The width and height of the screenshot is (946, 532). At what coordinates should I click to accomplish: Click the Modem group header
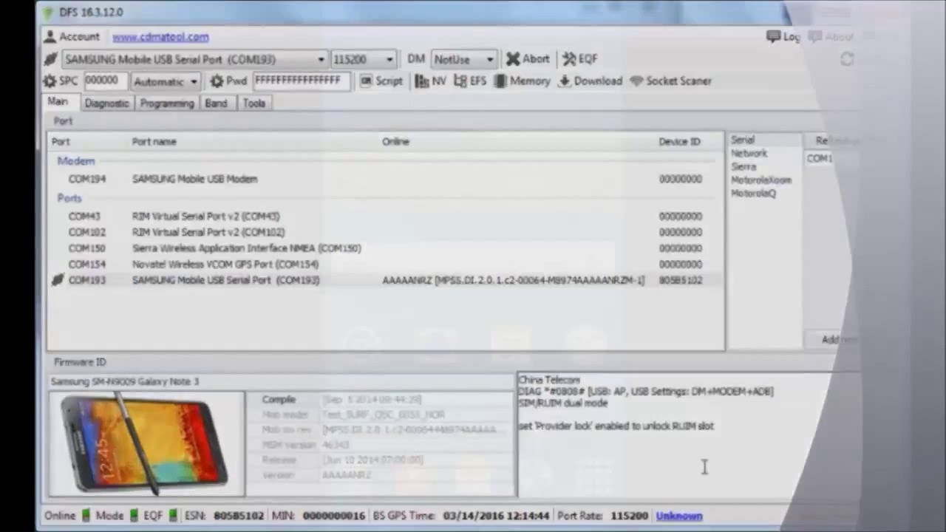click(76, 160)
